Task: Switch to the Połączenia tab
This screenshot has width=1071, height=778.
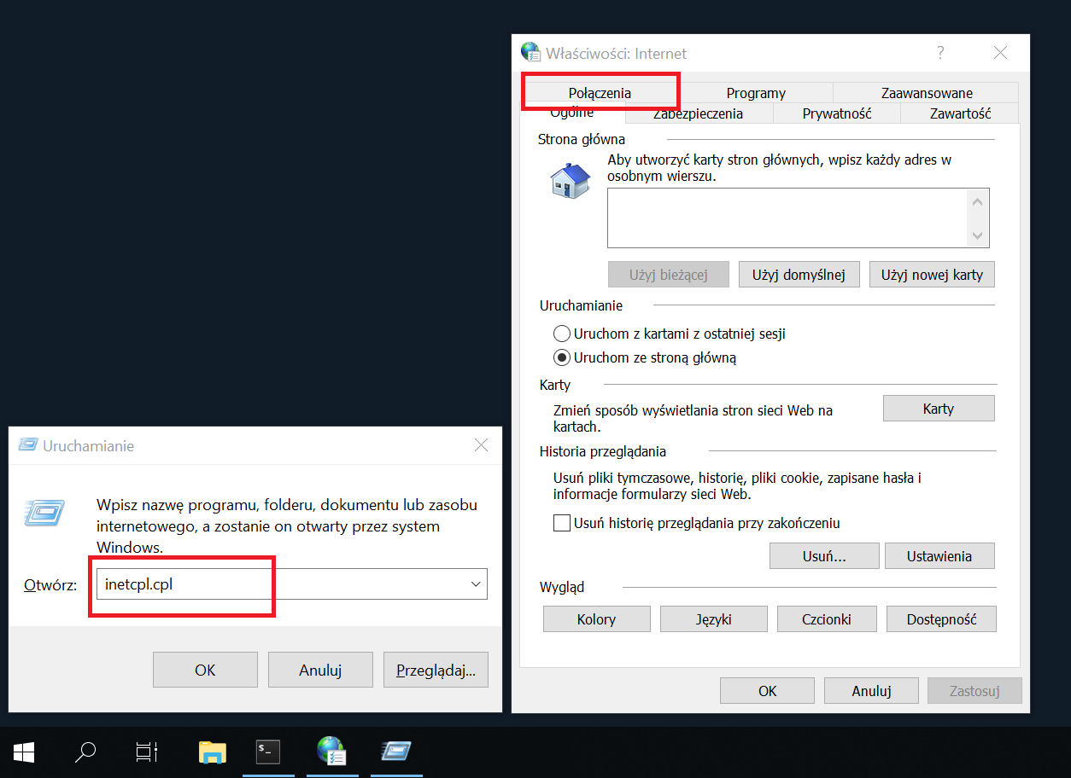Action: click(x=600, y=93)
